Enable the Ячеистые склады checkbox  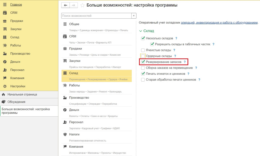[x=143, y=50]
